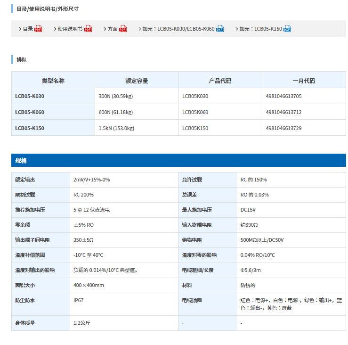Click product code LCB05K060
This screenshot has height=345, width=348.
(x=195, y=112)
